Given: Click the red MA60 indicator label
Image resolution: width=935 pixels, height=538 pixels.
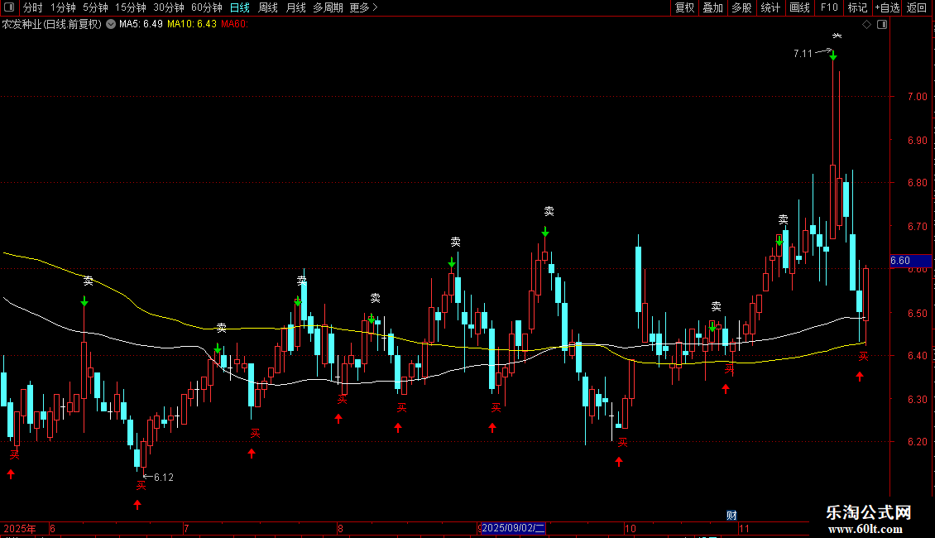Looking at the screenshot, I should pos(234,24).
